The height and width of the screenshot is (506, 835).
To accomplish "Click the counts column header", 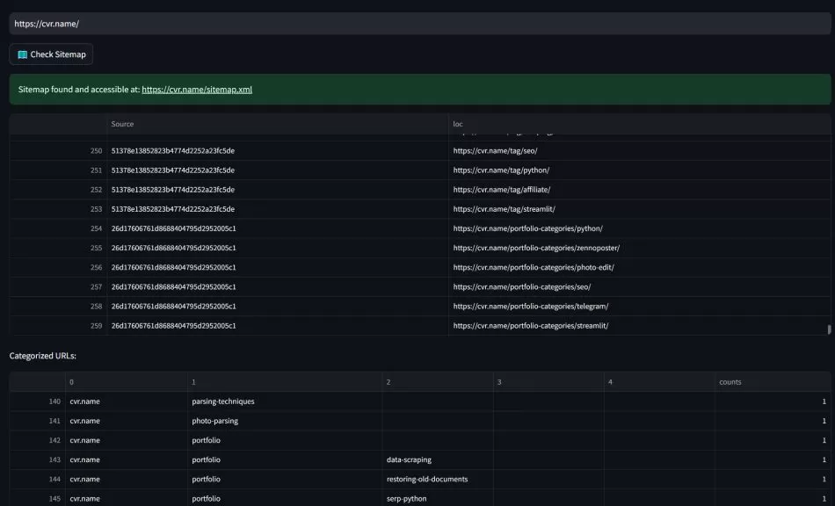I will click(732, 381).
